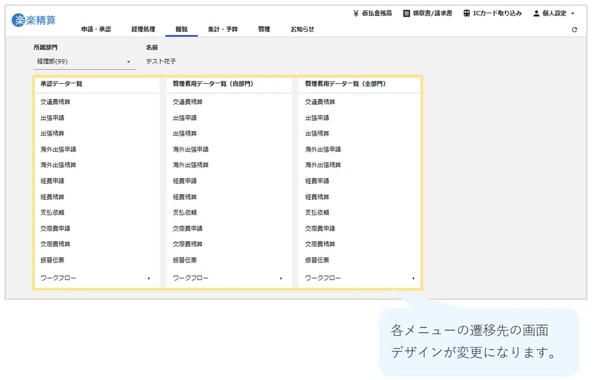Open the 個人設定 dropdown arrow
Viewport: 594px width, 380px height.
pos(573,14)
